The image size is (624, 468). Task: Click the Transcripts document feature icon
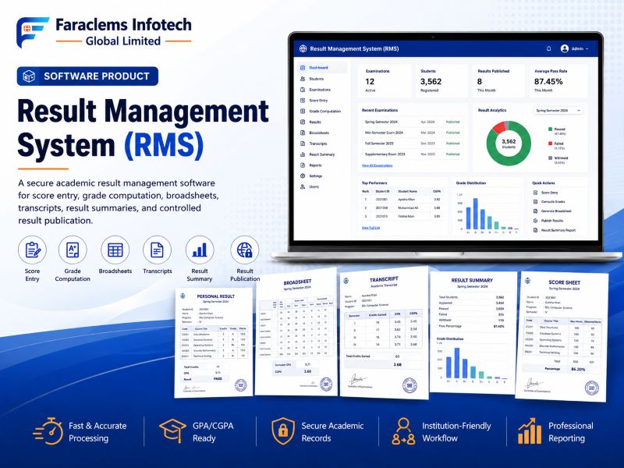[x=158, y=250]
